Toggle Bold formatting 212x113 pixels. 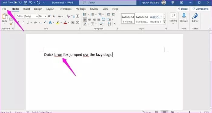tap(18, 22)
